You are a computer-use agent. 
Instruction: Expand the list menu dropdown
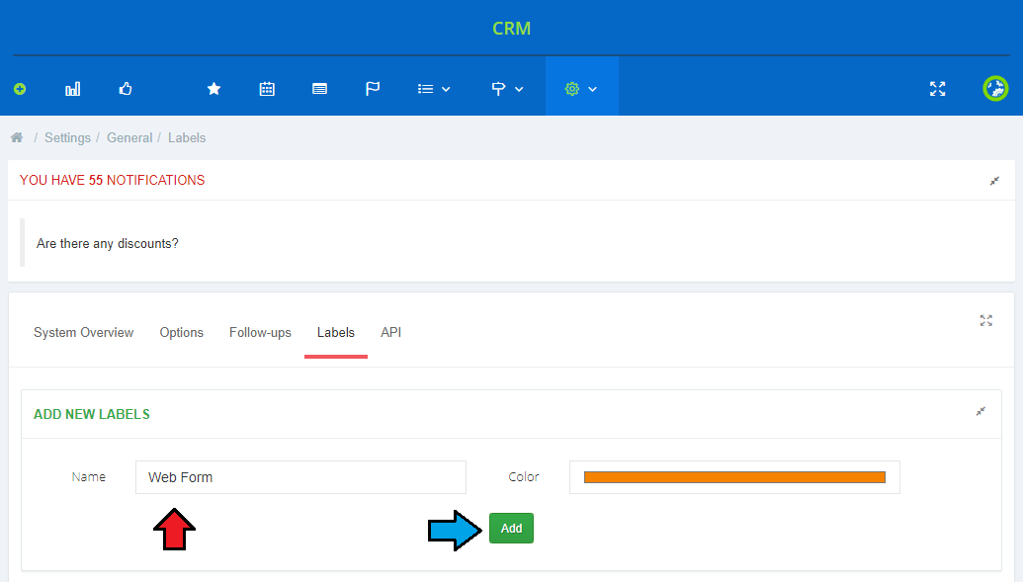point(434,89)
